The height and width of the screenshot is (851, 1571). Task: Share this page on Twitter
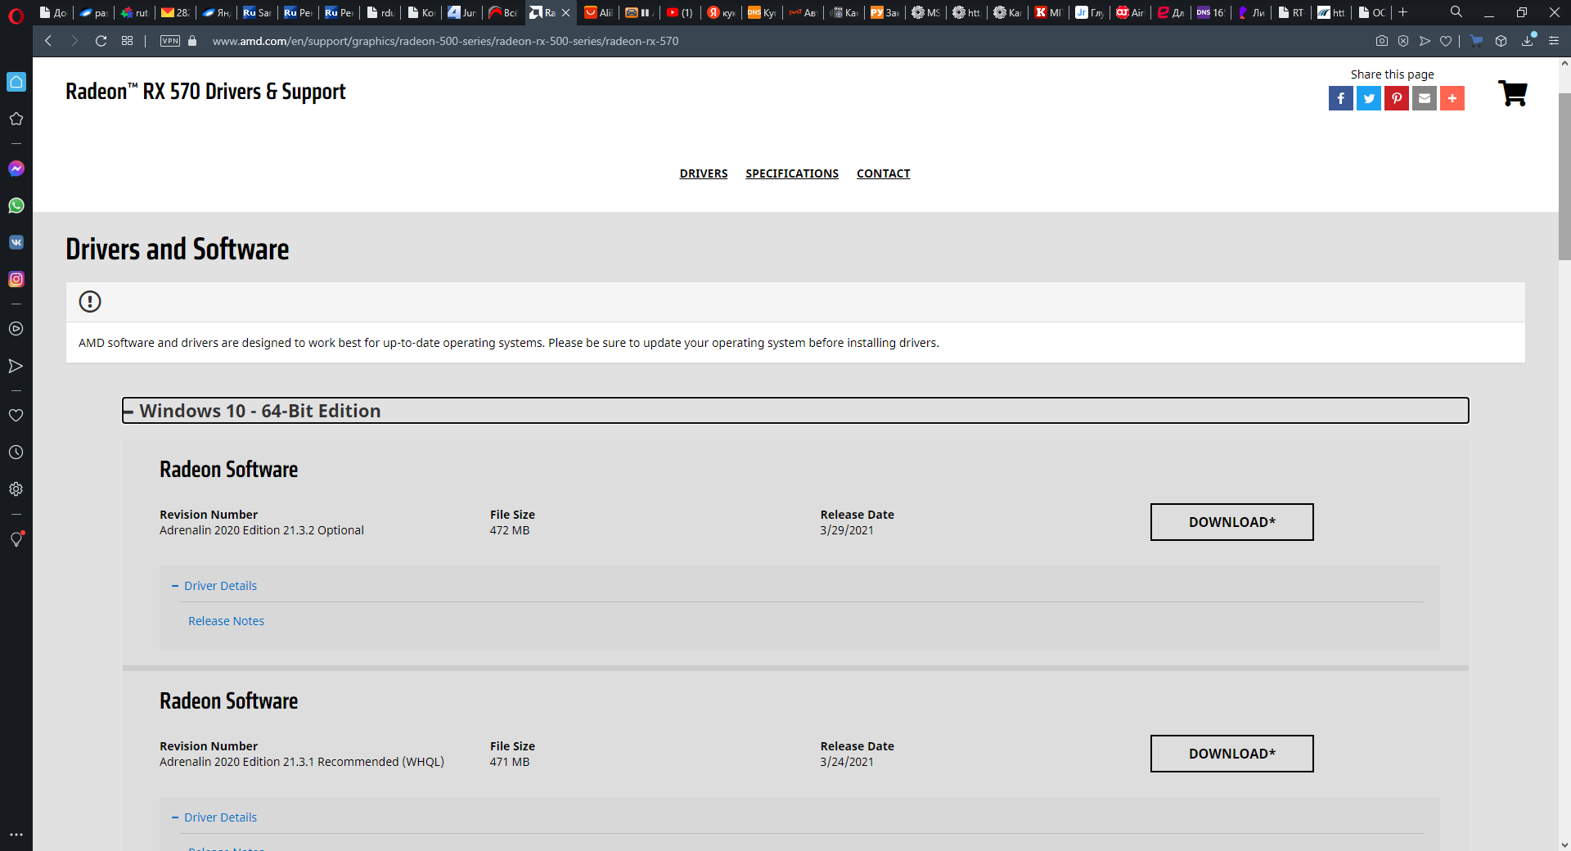pyautogui.click(x=1369, y=98)
